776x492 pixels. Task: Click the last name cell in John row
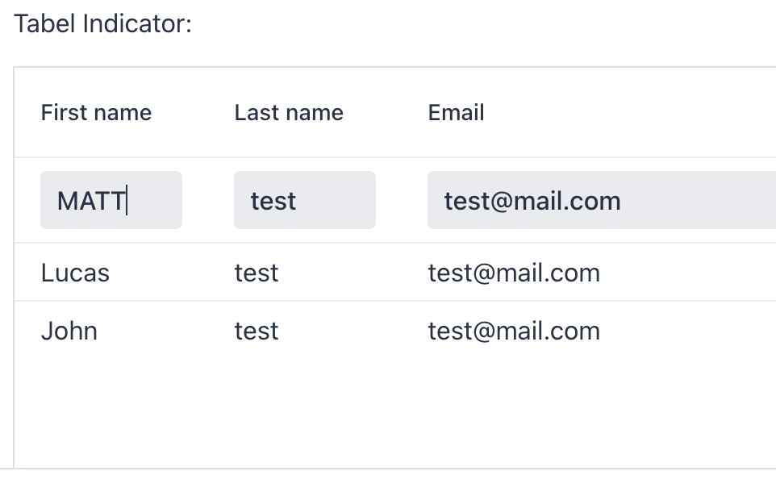[x=257, y=331]
